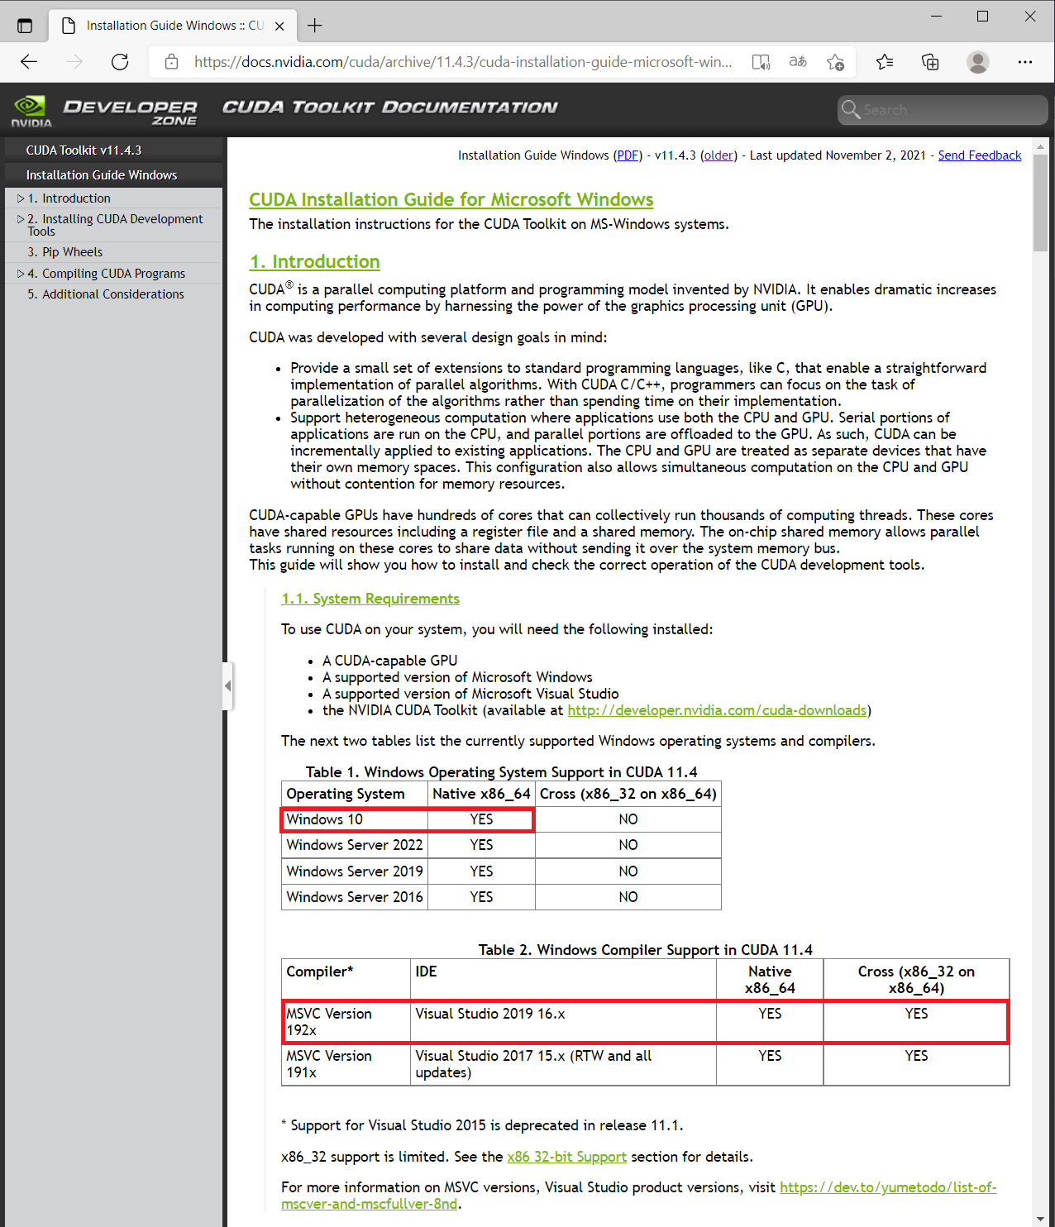Click the CUDA Toolkit Documentation title

click(389, 107)
